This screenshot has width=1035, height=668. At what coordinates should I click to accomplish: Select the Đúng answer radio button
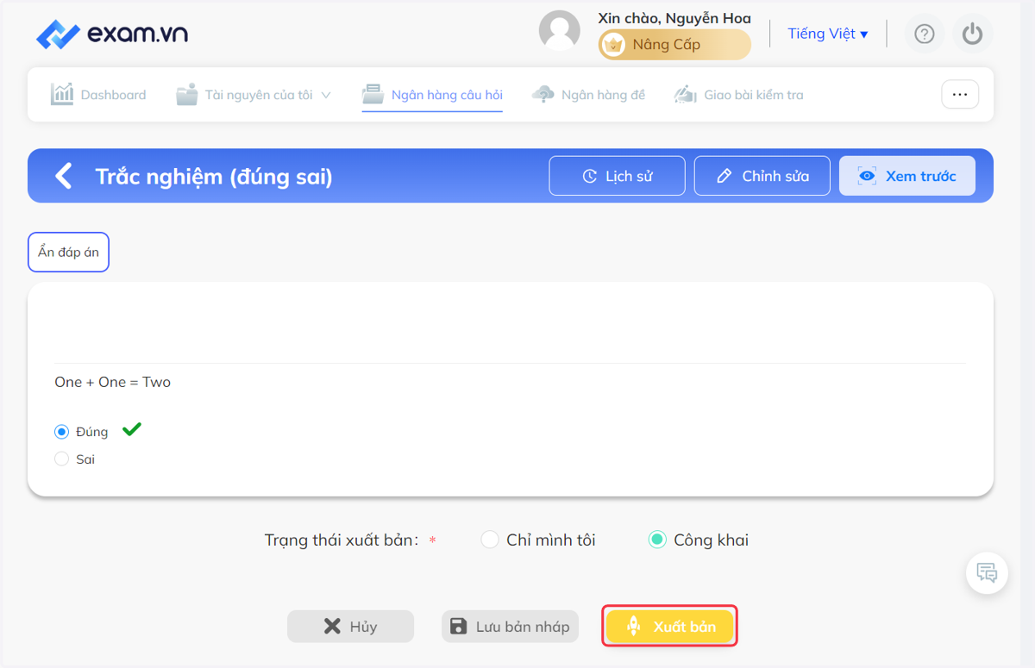(61, 432)
